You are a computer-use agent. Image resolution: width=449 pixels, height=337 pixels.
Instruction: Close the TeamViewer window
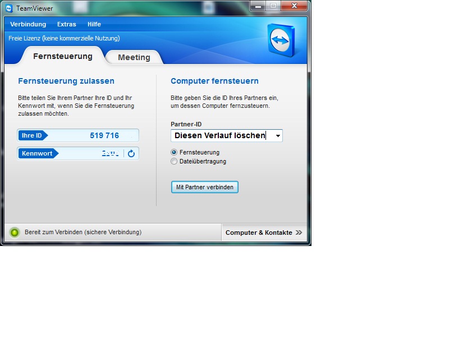tap(294, 6)
